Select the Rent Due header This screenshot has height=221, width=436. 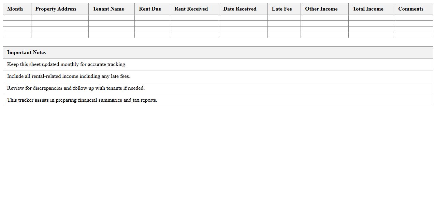click(150, 9)
